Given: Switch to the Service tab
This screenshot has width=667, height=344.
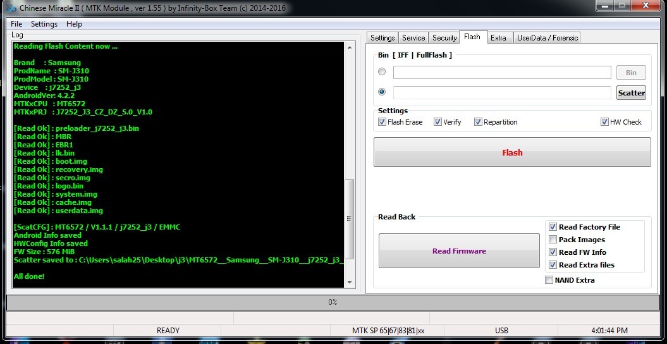Looking at the screenshot, I should click(413, 38).
